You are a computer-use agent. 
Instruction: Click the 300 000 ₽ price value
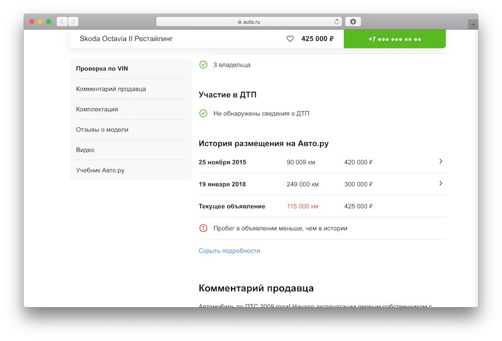(x=358, y=184)
